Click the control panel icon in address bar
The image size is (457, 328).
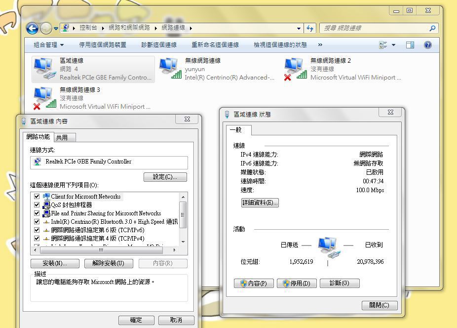[x=66, y=28]
